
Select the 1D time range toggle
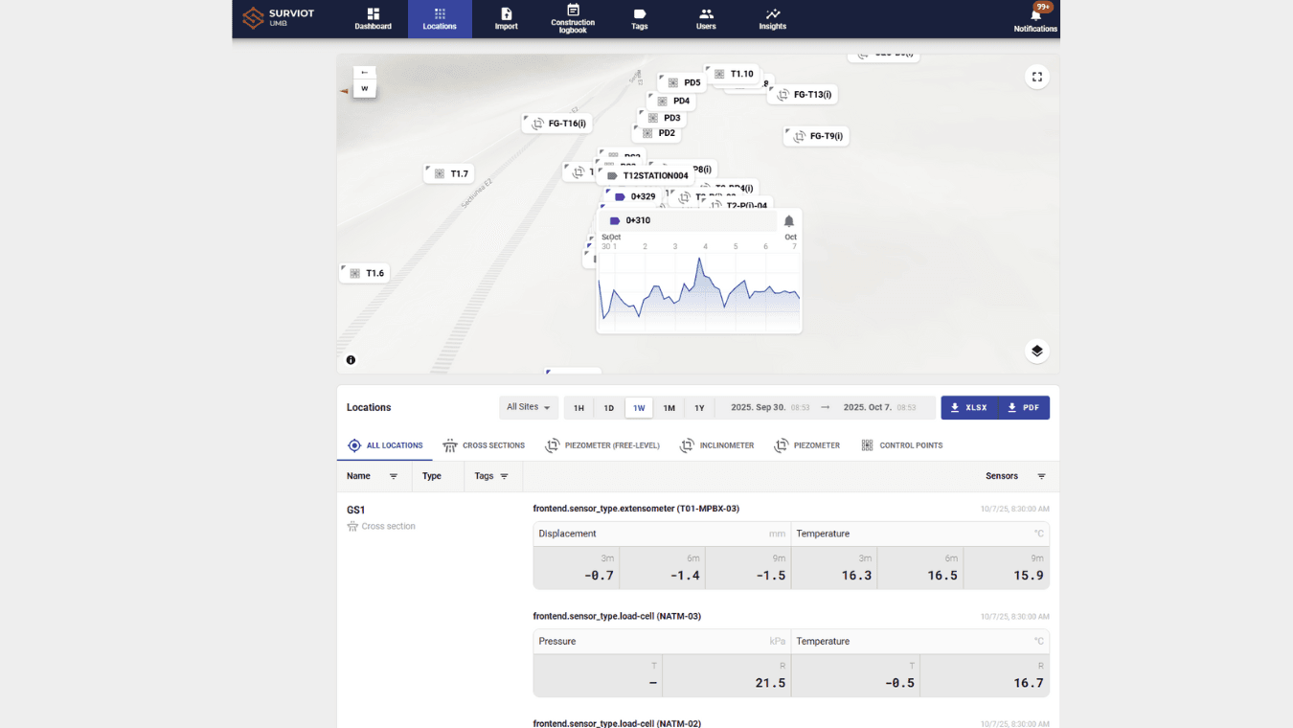(x=608, y=408)
